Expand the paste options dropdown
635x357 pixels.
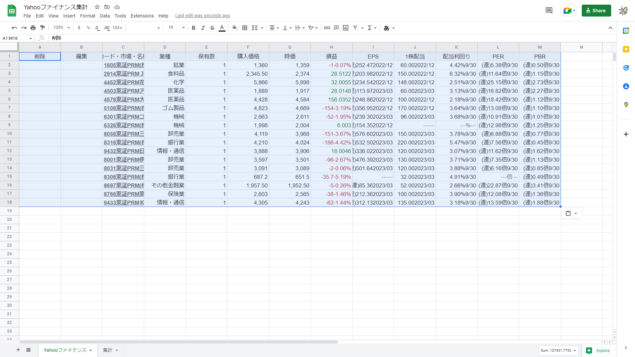[576, 214]
